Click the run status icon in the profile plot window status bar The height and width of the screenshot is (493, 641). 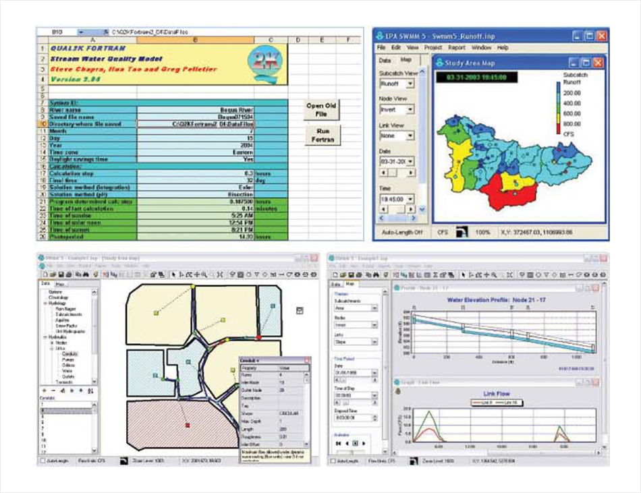[414, 461]
